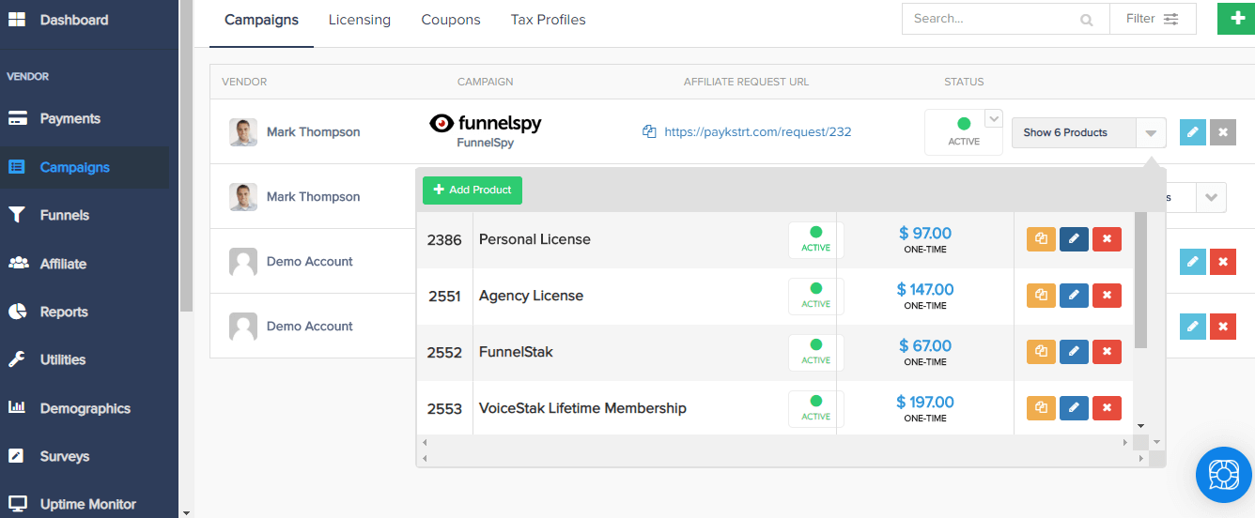Open the FunnelSpy campaign status dropdown arrow

pyautogui.click(x=993, y=119)
